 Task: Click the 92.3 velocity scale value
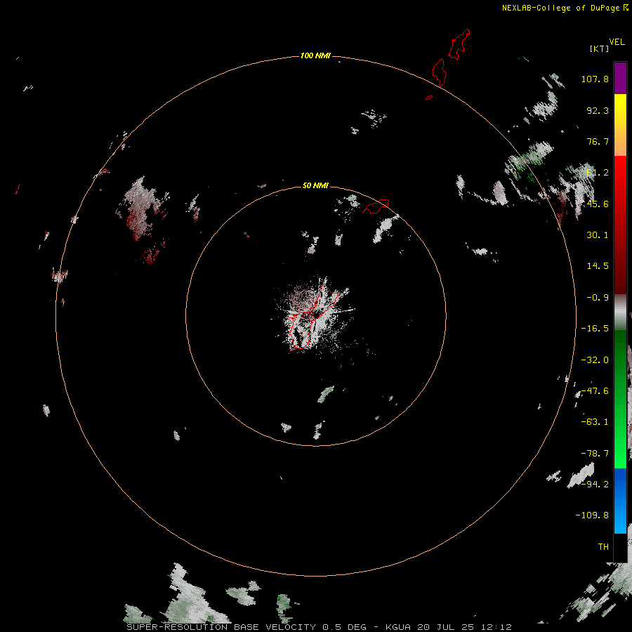click(598, 110)
